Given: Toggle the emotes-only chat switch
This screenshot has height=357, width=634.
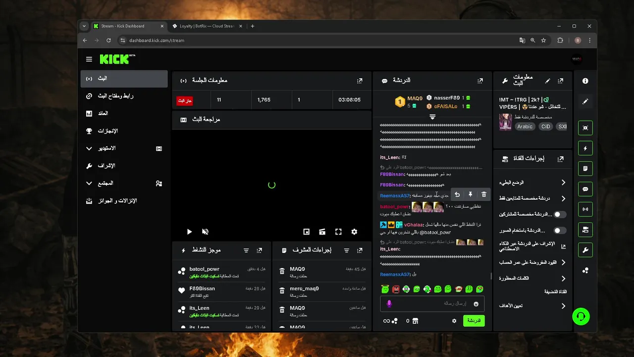Looking at the screenshot, I should [560, 231].
